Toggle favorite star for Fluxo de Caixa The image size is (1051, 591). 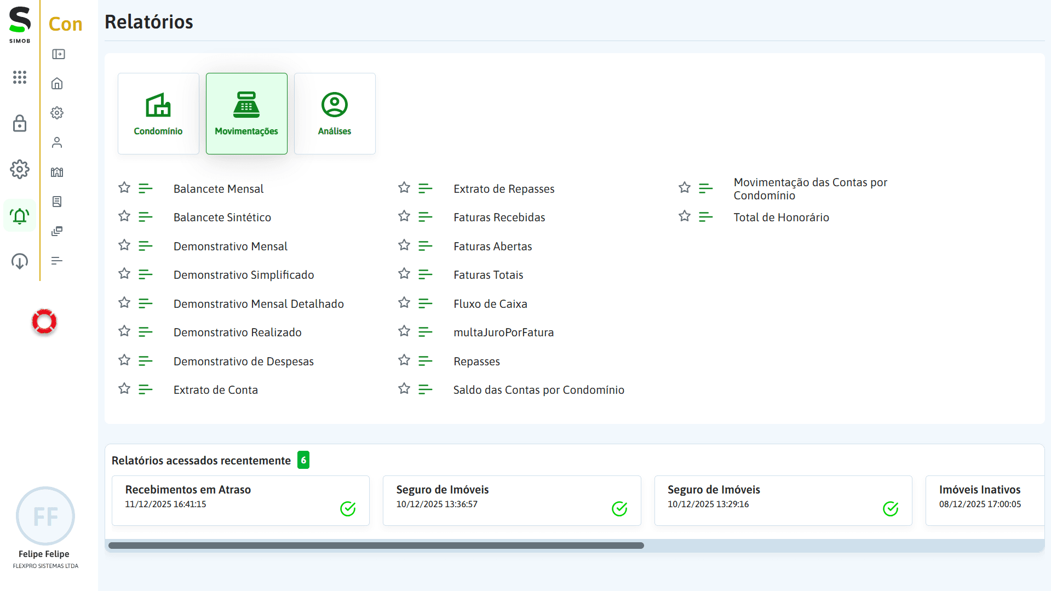tap(404, 303)
